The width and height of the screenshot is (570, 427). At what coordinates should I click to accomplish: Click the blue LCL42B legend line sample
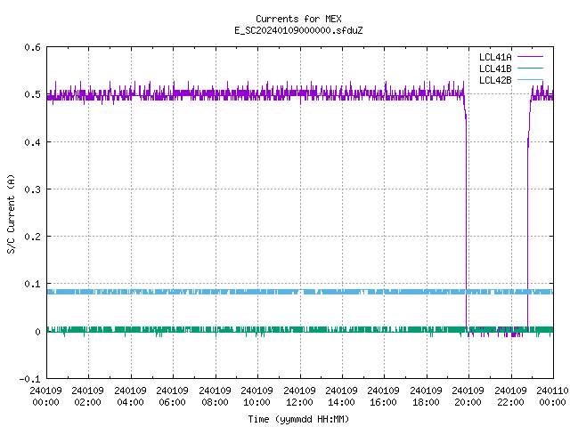tap(530, 79)
